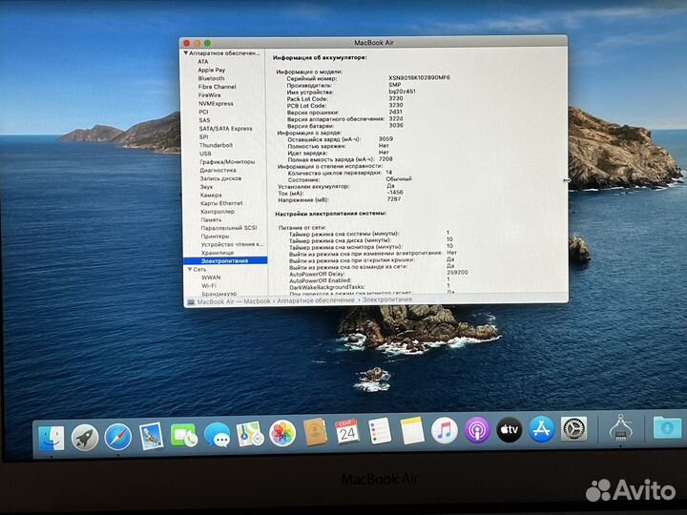Select NVMExpress in sidebar
The height and width of the screenshot is (515, 687).
216,103
